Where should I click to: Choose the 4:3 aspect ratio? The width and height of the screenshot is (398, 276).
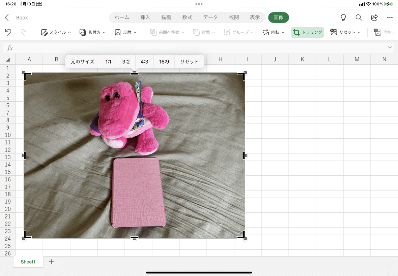pyautogui.click(x=144, y=62)
